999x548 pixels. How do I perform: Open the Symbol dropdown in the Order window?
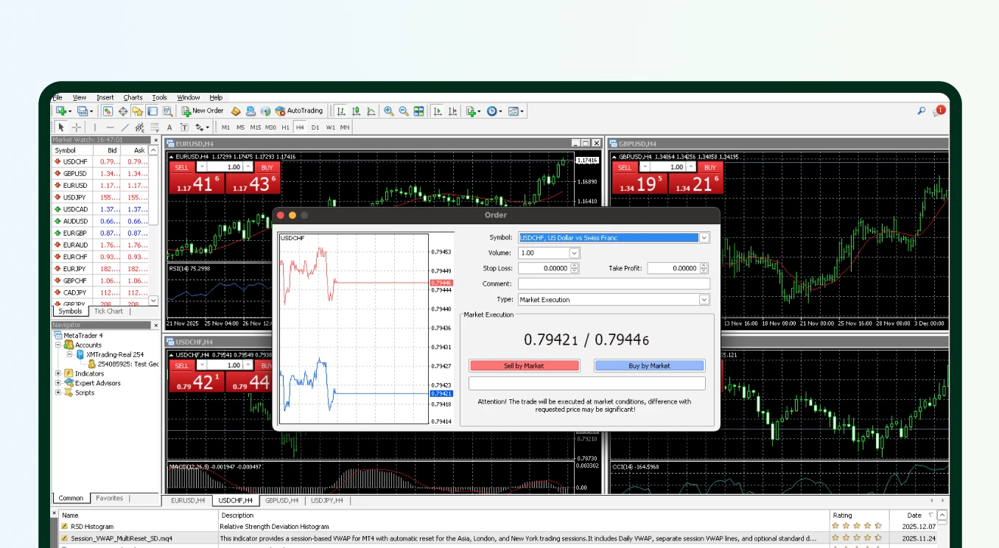pos(704,237)
